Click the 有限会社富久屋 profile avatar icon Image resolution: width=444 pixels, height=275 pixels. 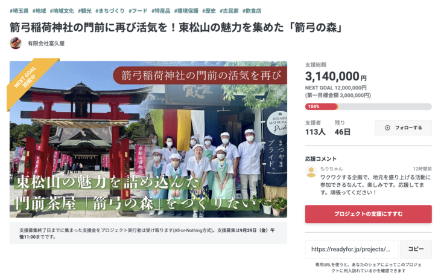tap(16, 43)
